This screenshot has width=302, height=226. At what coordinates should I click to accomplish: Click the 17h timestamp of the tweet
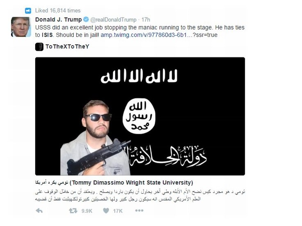pyautogui.click(x=145, y=20)
